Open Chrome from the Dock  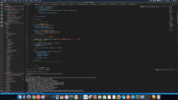coord(33,97)
